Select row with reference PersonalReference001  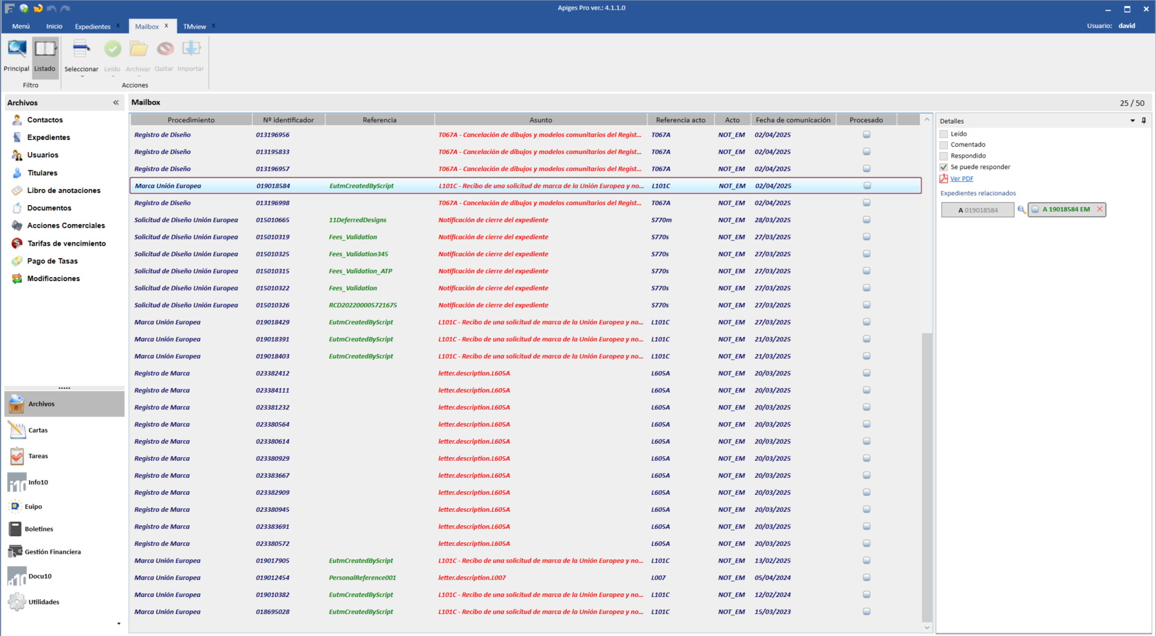526,578
